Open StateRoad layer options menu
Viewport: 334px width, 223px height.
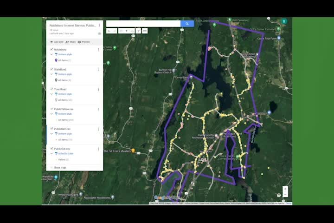98,70
